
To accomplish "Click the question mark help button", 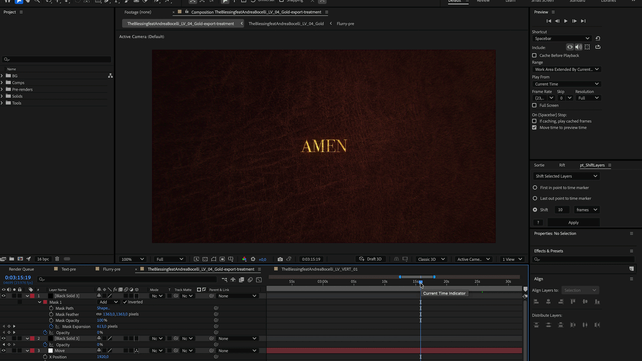I will tap(538, 223).
